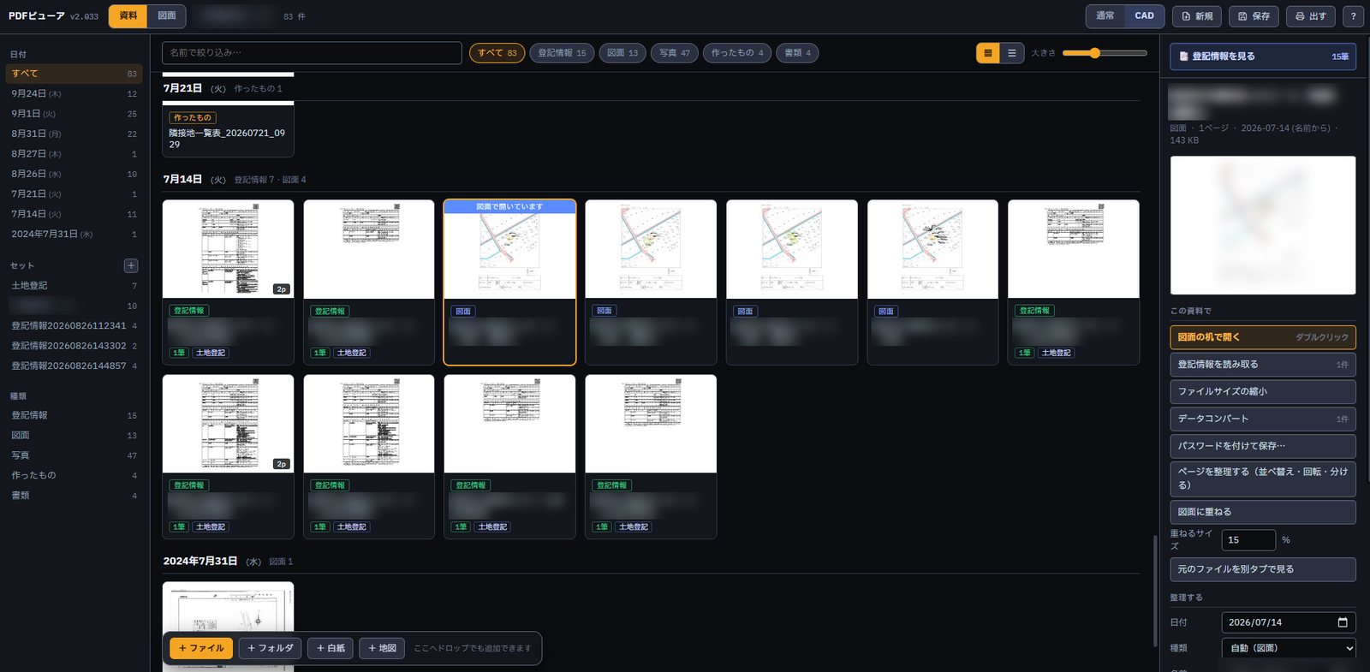Adjust the 大きさ thumbnail size slider
This screenshot has width=1370, height=672.
1105,53
